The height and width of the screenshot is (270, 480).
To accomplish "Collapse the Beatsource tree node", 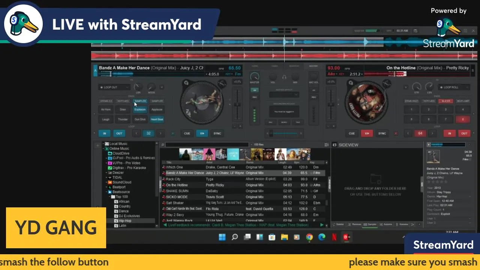I will tap(106, 192).
